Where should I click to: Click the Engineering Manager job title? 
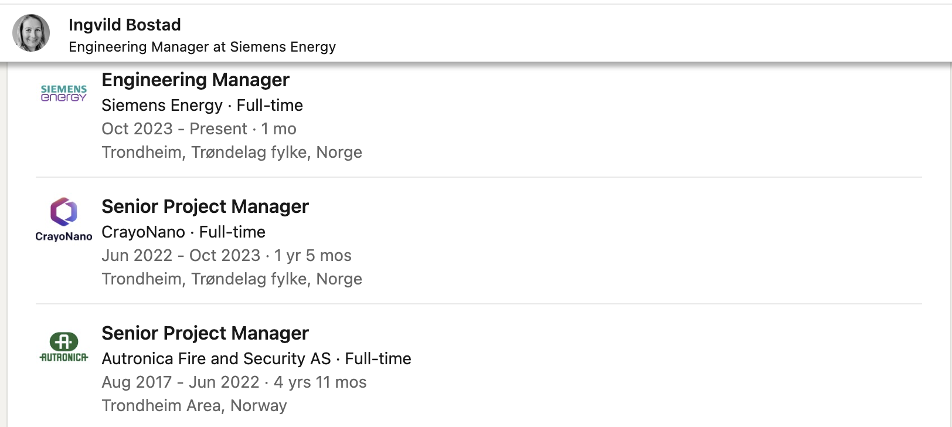point(195,80)
